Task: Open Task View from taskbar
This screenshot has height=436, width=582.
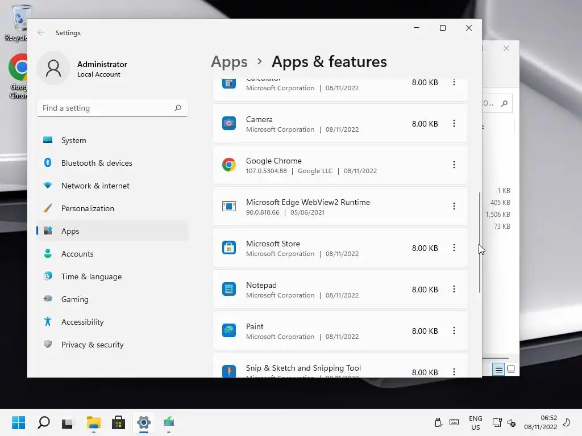Action: [68, 422]
